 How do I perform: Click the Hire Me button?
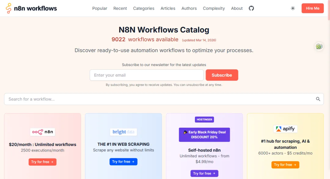click(x=313, y=8)
